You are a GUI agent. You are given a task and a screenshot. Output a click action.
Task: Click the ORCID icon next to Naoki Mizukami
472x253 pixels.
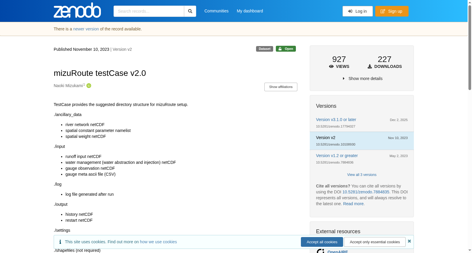pyautogui.click(x=89, y=86)
